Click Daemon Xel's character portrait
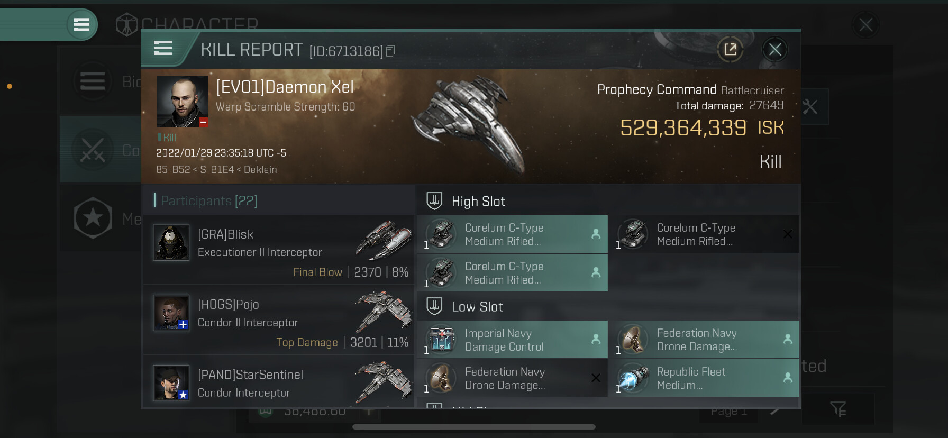Image resolution: width=948 pixels, height=438 pixels. click(x=182, y=101)
